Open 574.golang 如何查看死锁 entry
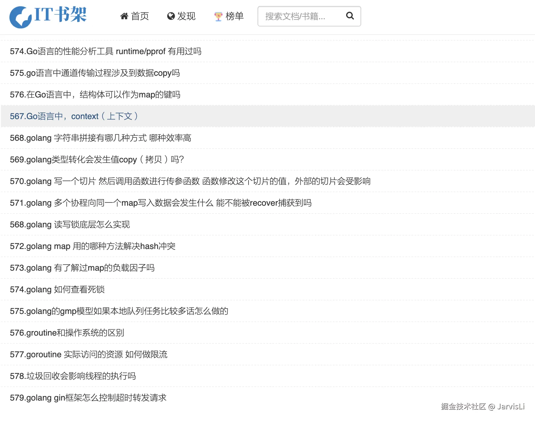Screen dimensions: 535x421 point(57,290)
